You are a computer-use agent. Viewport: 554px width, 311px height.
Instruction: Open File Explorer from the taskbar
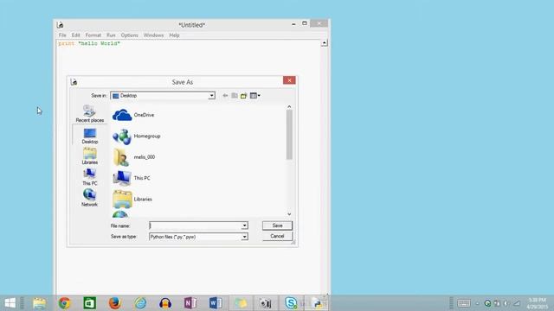(39, 303)
